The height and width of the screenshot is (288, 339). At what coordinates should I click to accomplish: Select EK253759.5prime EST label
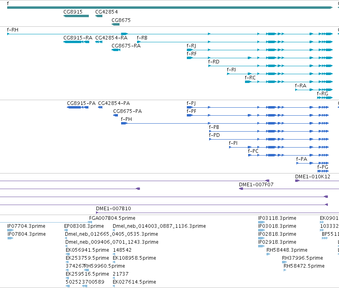click(87, 258)
